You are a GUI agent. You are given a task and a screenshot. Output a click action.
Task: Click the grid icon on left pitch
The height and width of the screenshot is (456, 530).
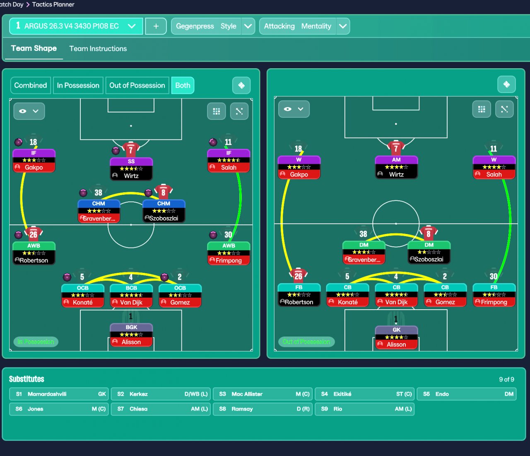217,111
